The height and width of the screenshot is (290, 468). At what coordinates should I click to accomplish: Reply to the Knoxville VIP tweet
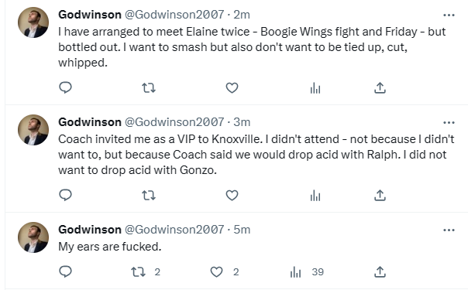pyautogui.click(x=65, y=196)
